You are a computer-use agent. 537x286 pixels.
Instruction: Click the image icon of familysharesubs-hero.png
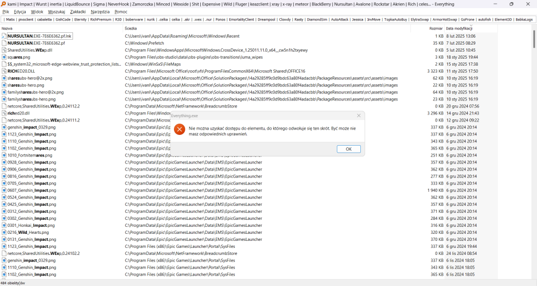pyautogui.click(x=4, y=99)
